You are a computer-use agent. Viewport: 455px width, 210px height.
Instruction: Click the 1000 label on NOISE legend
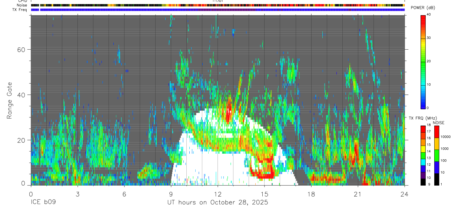445,149
